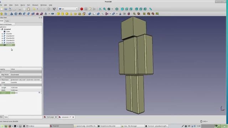The image size is (228, 128).
Task: Click the Fit all view icon
Action: click(100, 9)
